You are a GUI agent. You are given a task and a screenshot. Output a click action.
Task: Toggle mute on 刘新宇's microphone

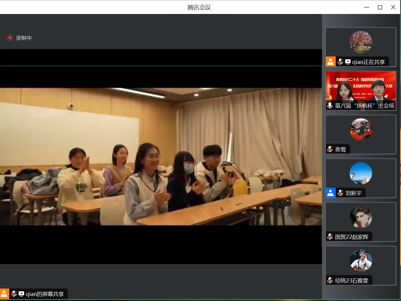340,193
